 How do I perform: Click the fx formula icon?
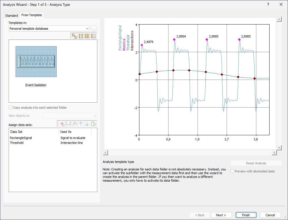point(75,124)
